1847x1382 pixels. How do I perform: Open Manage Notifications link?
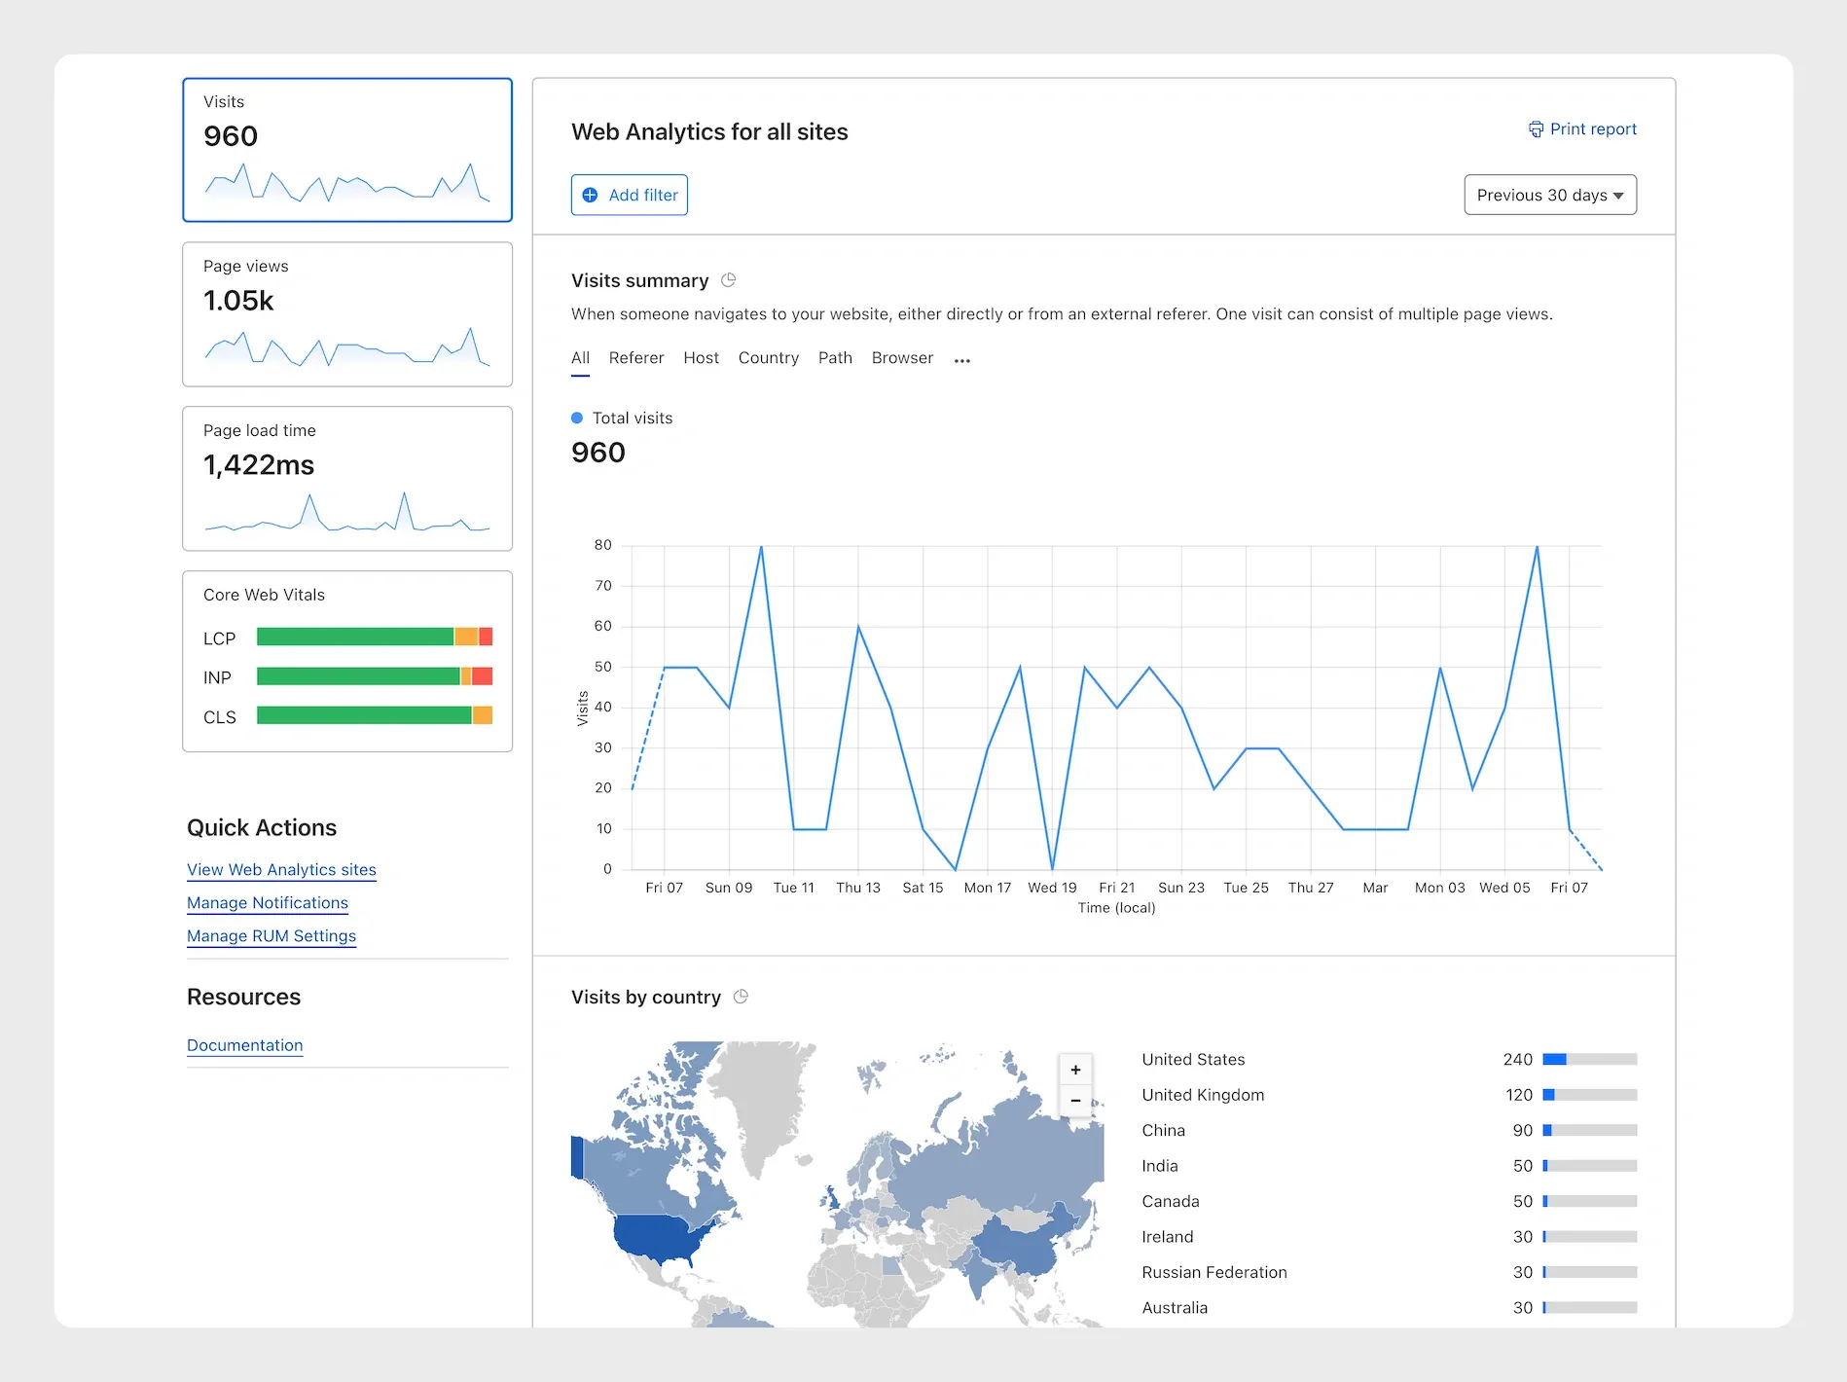[268, 903]
